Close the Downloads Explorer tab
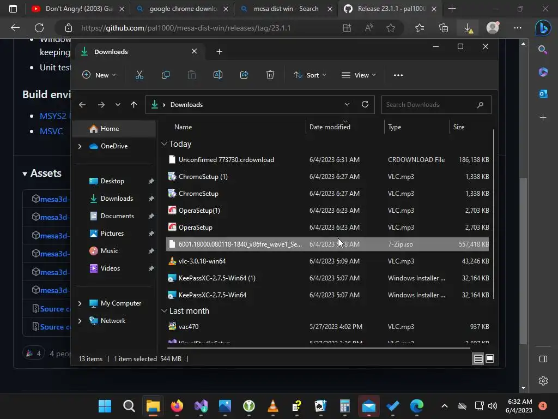 (195, 51)
